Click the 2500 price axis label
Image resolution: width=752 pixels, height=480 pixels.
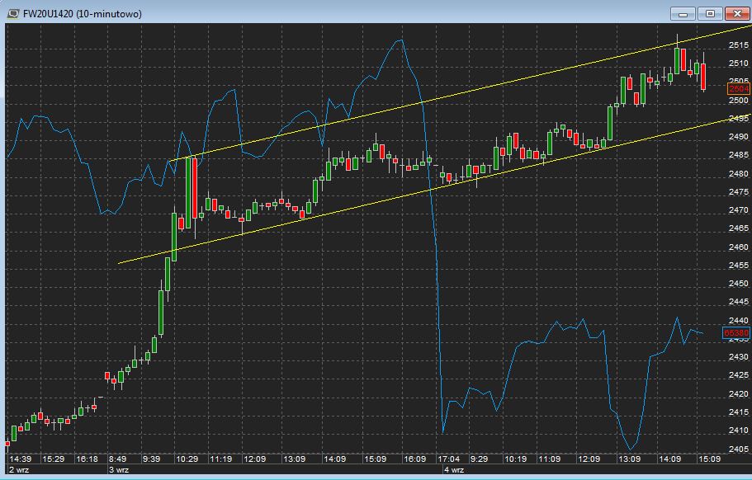pyautogui.click(x=739, y=100)
